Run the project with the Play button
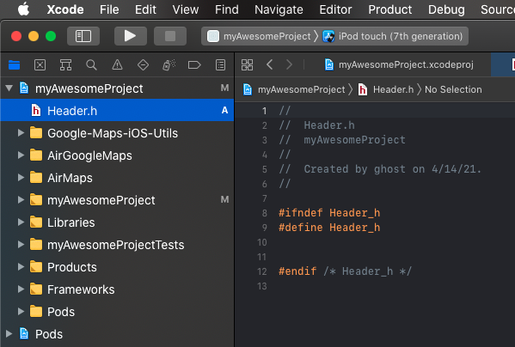Image resolution: width=515 pixels, height=347 pixels. point(131,36)
